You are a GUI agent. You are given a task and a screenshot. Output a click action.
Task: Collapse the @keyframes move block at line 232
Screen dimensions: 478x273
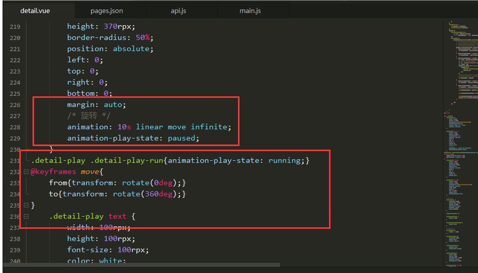[26, 172]
